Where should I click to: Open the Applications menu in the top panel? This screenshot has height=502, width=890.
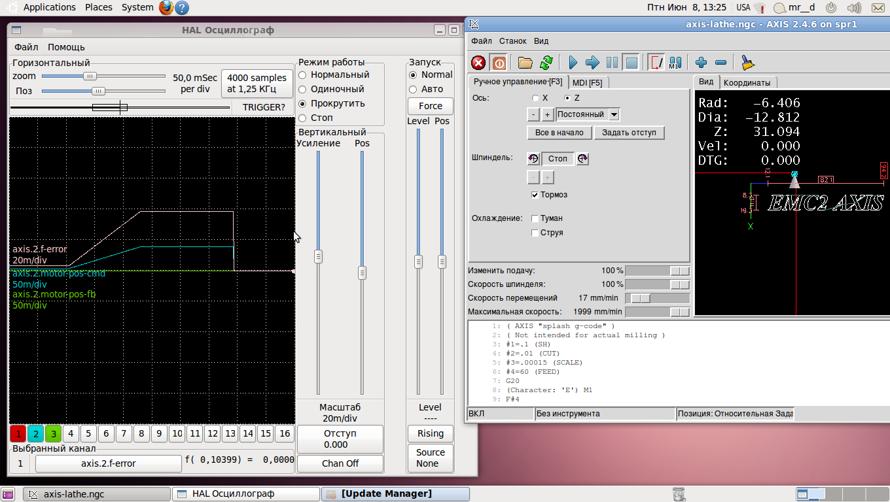(x=49, y=8)
